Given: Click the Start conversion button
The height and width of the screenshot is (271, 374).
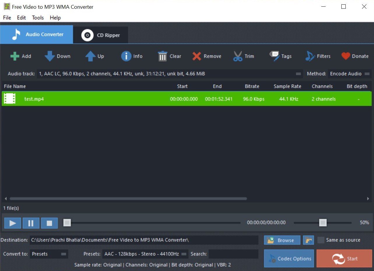Looking at the screenshot, I should [x=344, y=258].
